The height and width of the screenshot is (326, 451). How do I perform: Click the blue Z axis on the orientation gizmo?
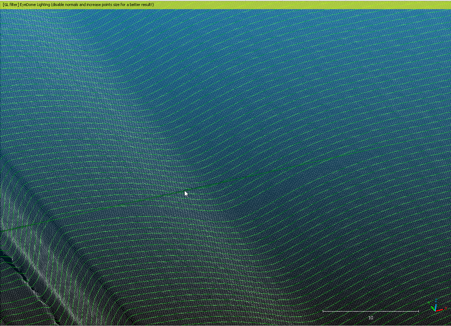(x=436, y=307)
